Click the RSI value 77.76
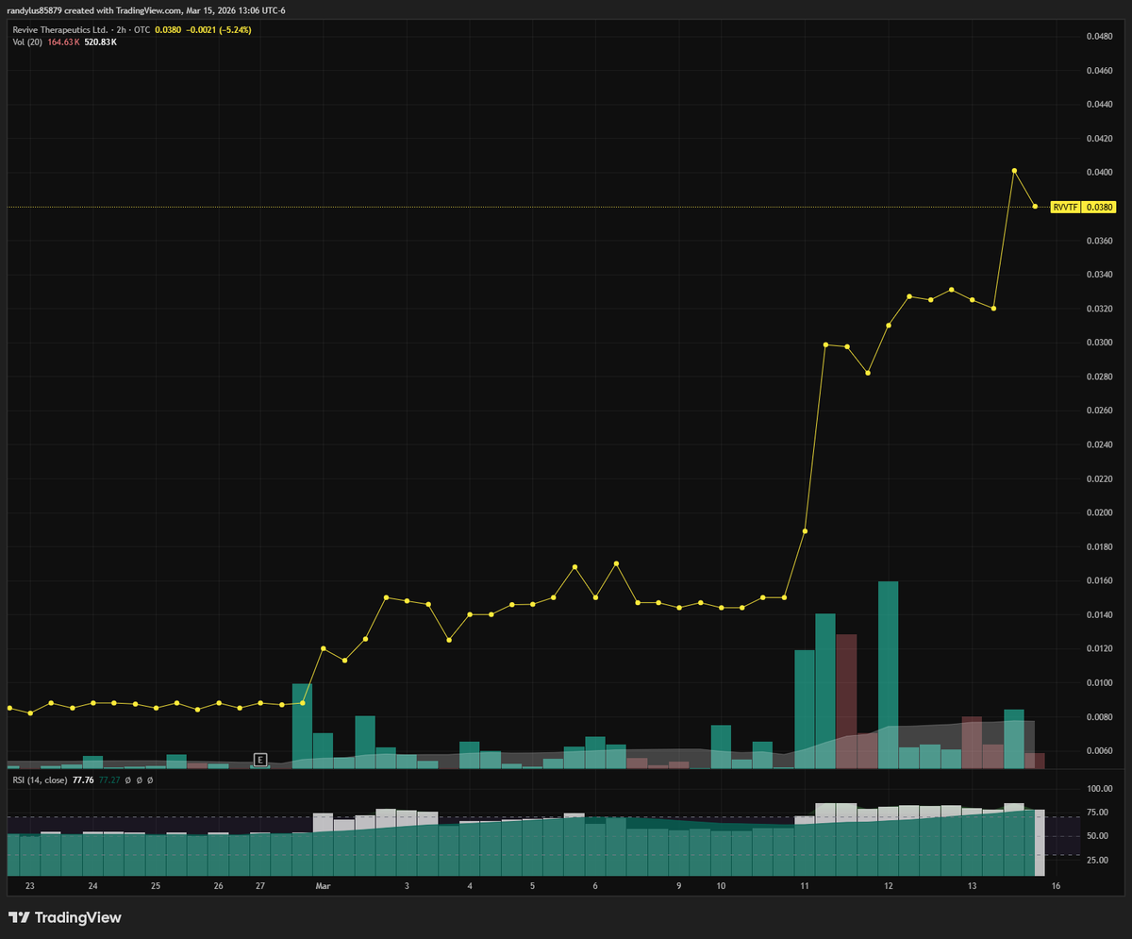 coord(83,780)
